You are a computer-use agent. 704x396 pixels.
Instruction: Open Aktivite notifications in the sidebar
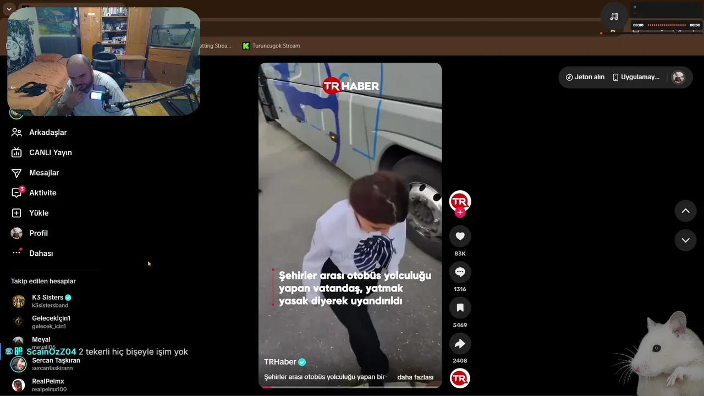pyautogui.click(x=34, y=193)
